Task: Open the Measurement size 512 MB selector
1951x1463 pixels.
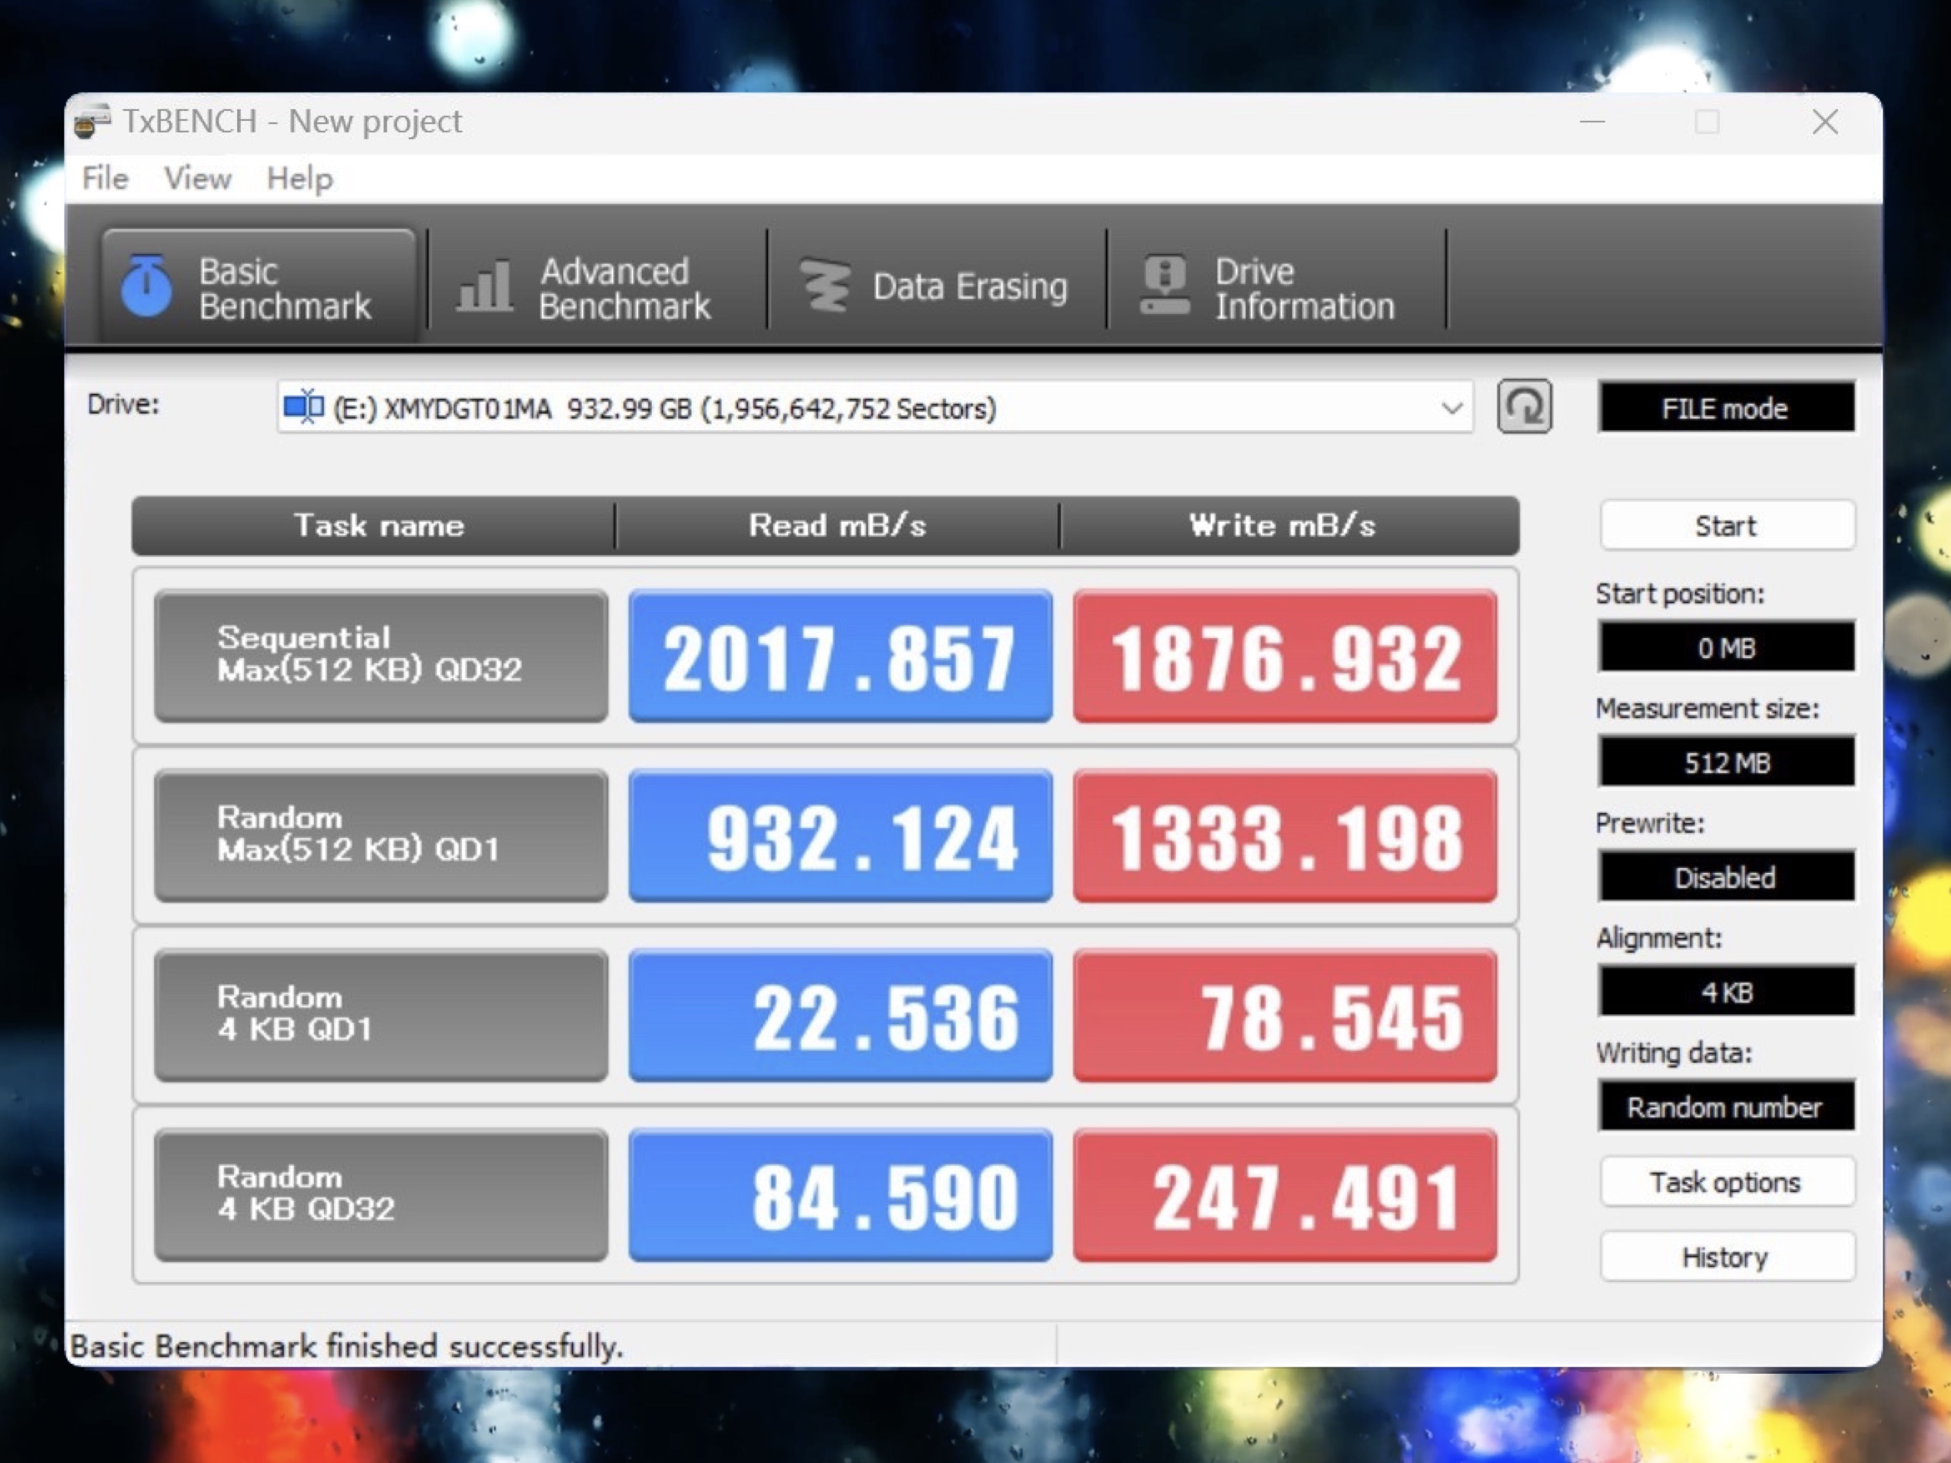Action: (1725, 763)
